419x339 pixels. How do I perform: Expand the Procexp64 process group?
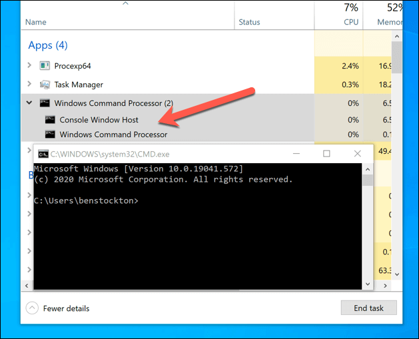coord(29,65)
